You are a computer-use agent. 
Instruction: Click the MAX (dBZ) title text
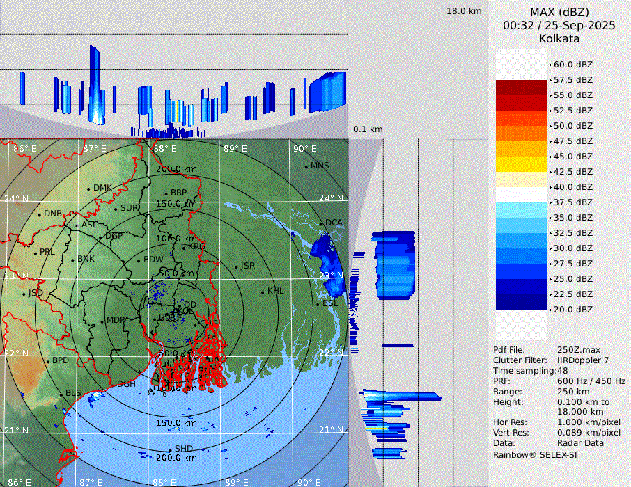click(x=559, y=12)
